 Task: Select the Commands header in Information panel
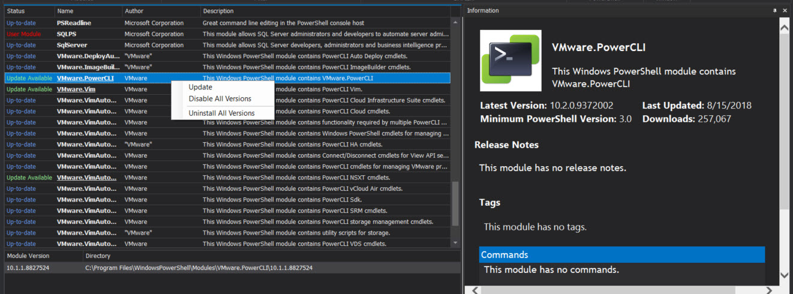point(622,254)
